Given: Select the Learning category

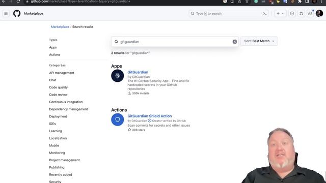Looking at the screenshot, I should 56,131.
